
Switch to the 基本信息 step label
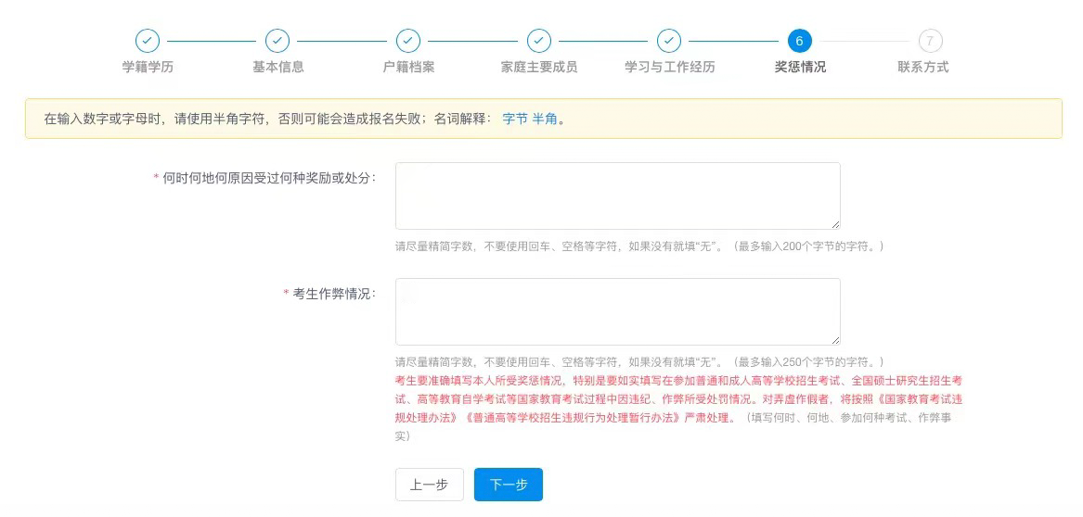pyautogui.click(x=277, y=67)
